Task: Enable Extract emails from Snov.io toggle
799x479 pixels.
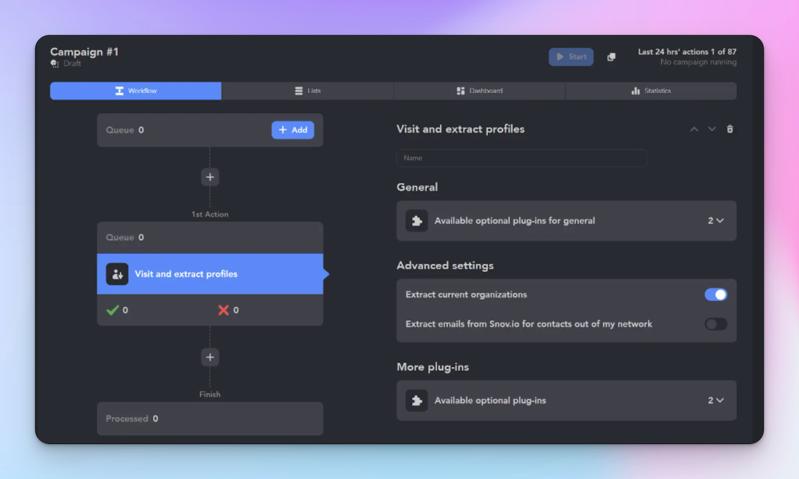Action: click(x=716, y=324)
